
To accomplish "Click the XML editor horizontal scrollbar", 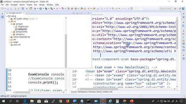I will click(99, 89).
